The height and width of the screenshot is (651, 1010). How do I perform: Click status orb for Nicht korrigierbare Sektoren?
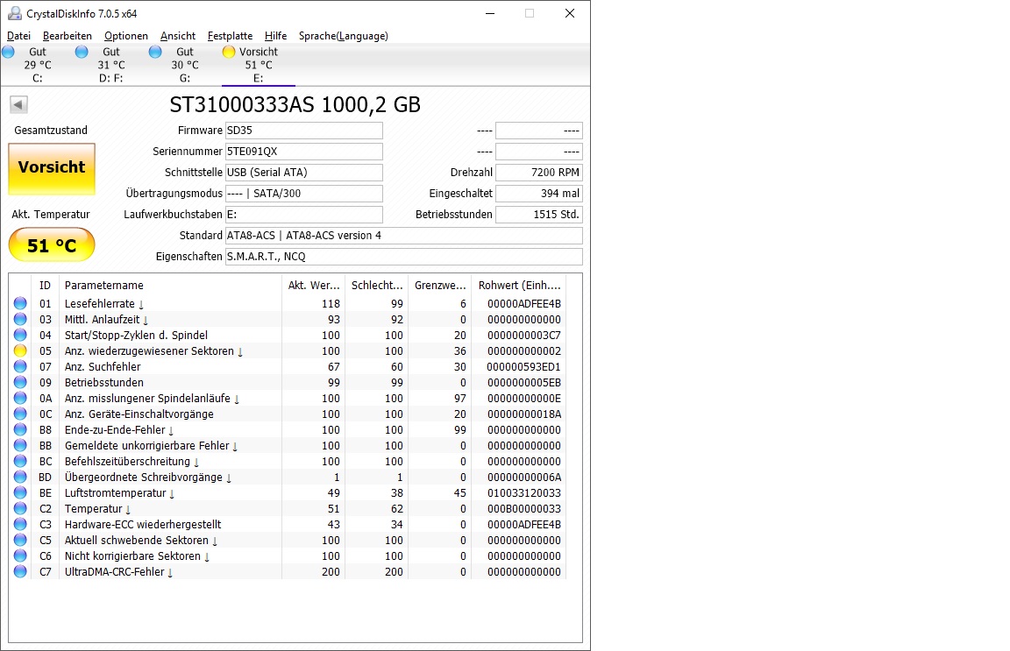tap(21, 555)
